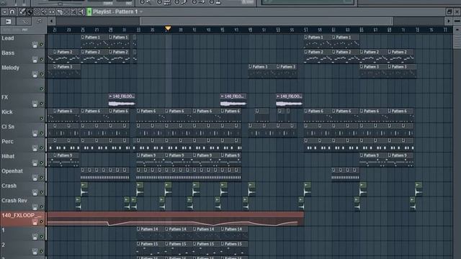Show pattern clips via the note icon
461x259 pixels.
coord(39,22)
